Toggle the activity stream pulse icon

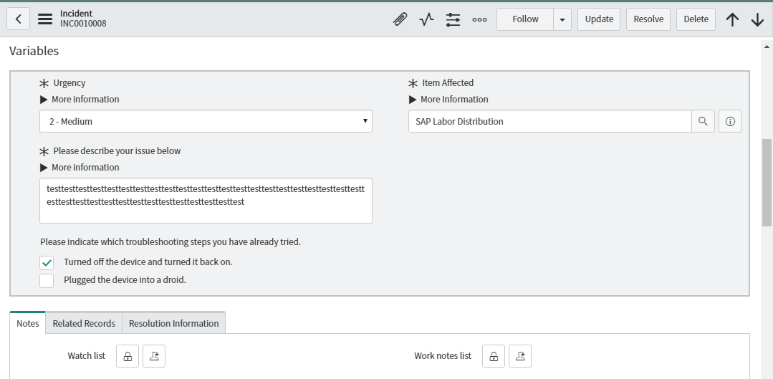click(426, 19)
